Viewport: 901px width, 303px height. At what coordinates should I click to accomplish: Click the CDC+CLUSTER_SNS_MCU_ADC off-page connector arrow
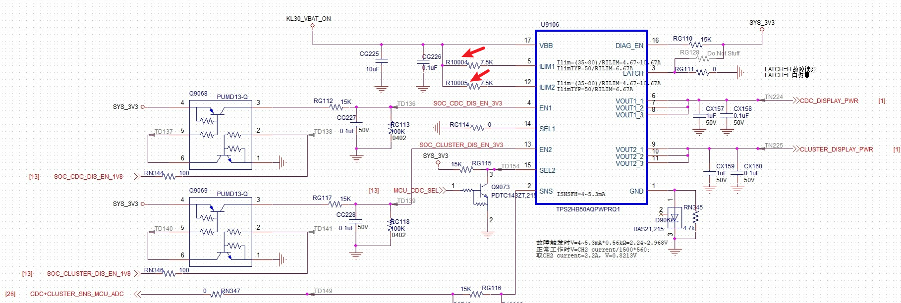pyautogui.click(x=137, y=294)
